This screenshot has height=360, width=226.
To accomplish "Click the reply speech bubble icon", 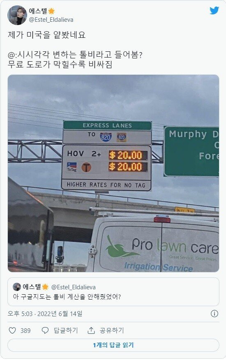I will [x=45, y=330].
